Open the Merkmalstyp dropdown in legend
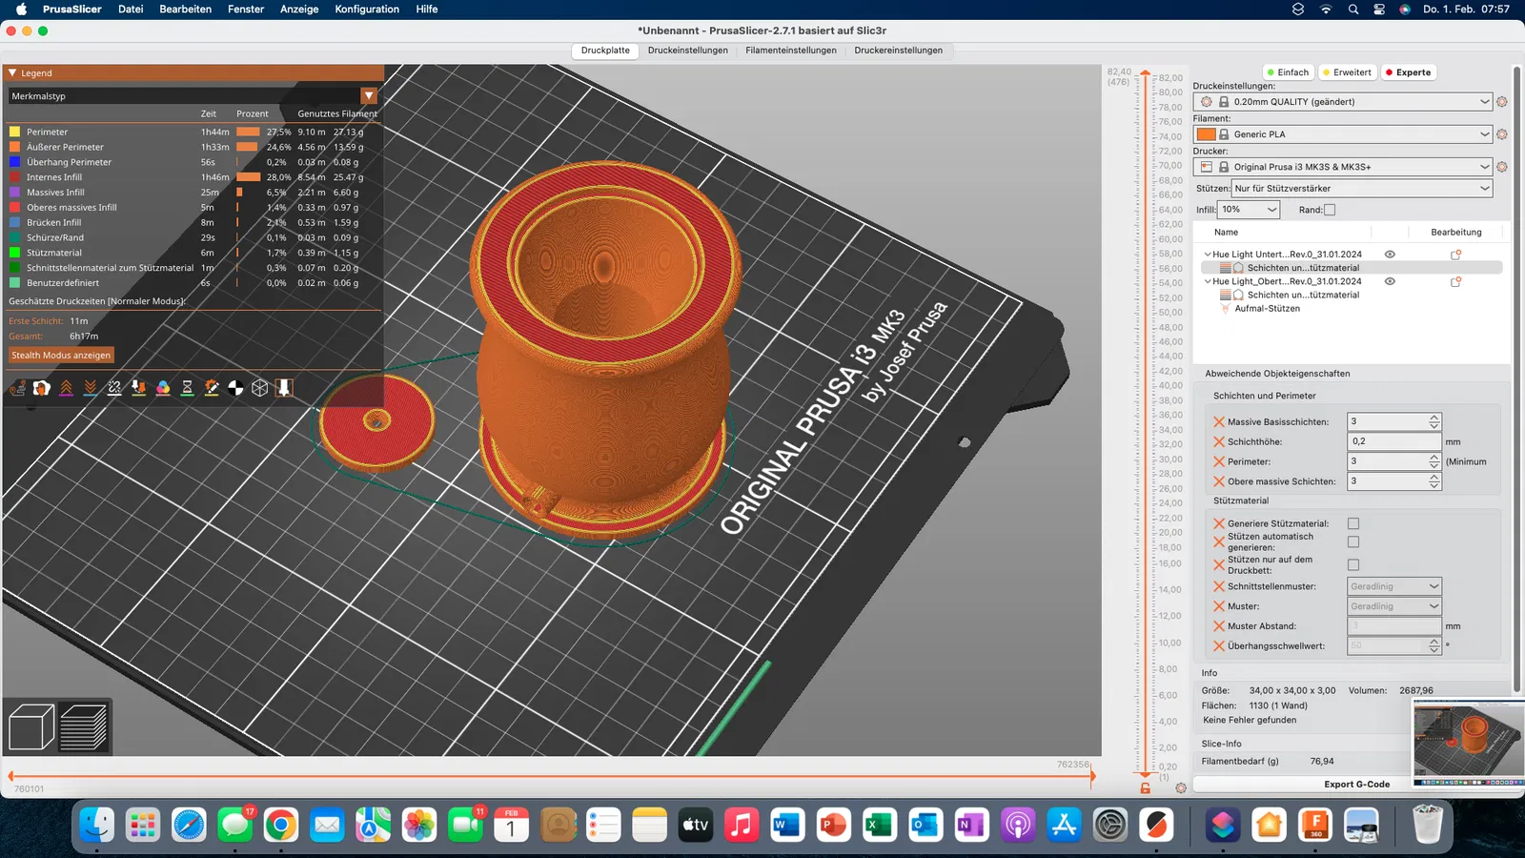 coord(369,95)
